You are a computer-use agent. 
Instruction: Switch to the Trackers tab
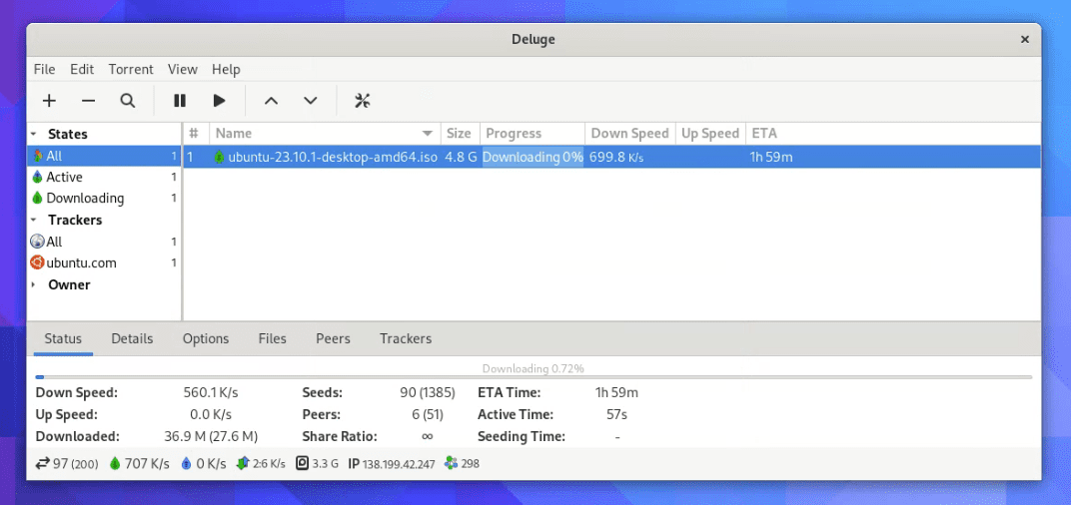tap(406, 338)
